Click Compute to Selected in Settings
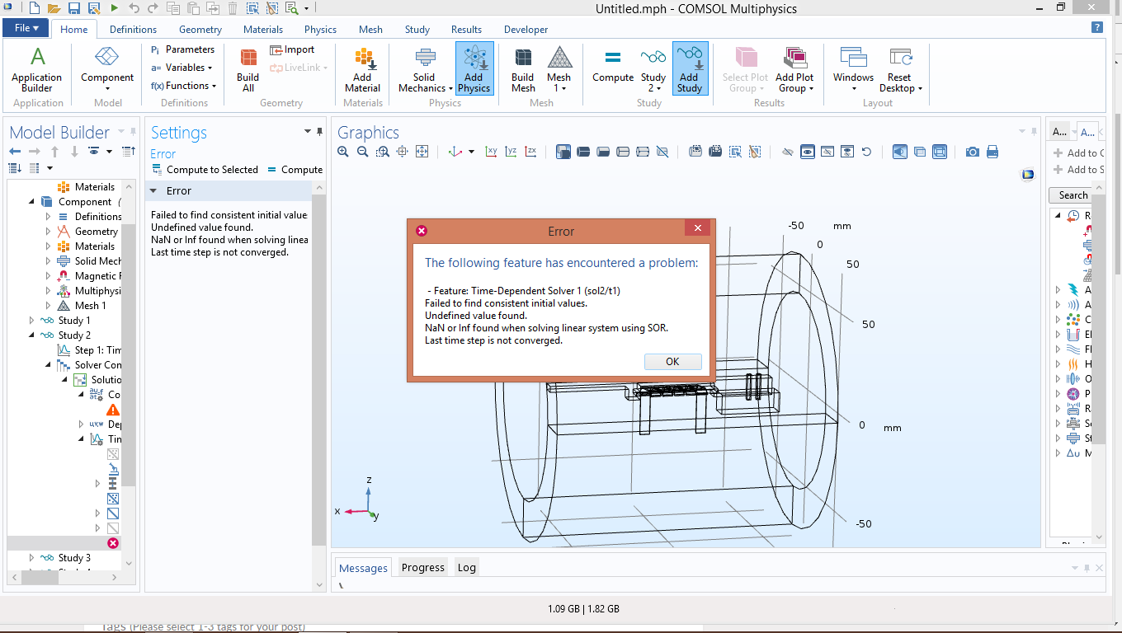 (x=205, y=170)
